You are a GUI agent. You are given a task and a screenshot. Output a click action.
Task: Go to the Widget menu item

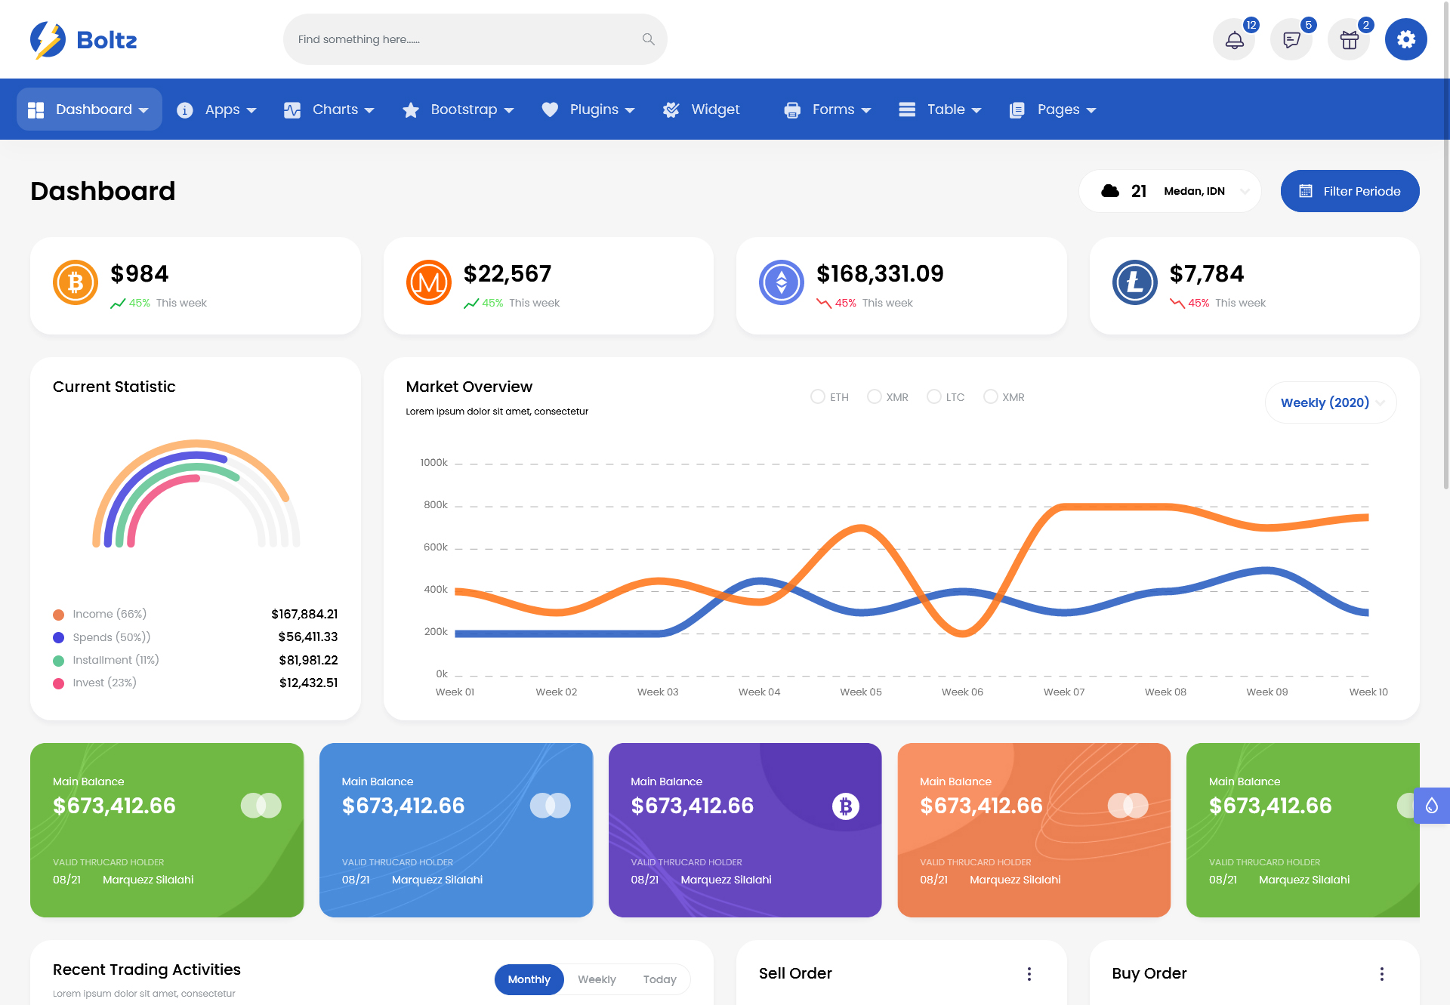click(702, 109)
